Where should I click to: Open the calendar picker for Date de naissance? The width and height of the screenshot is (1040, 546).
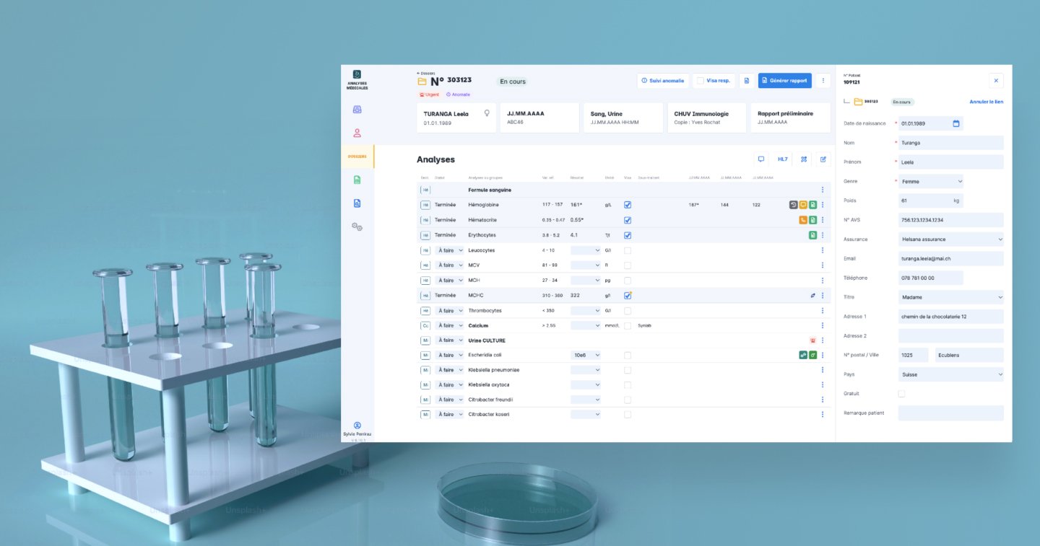click(955, 123)
